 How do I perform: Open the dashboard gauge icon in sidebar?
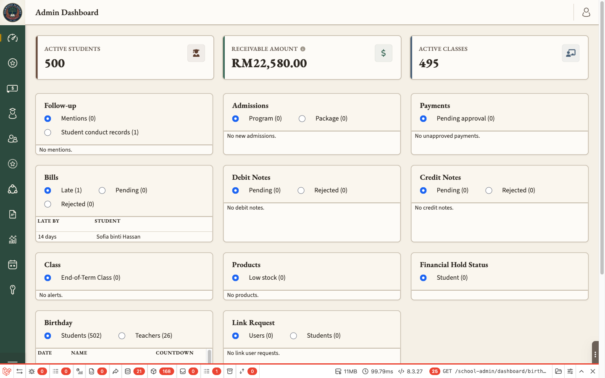[13, 38]
